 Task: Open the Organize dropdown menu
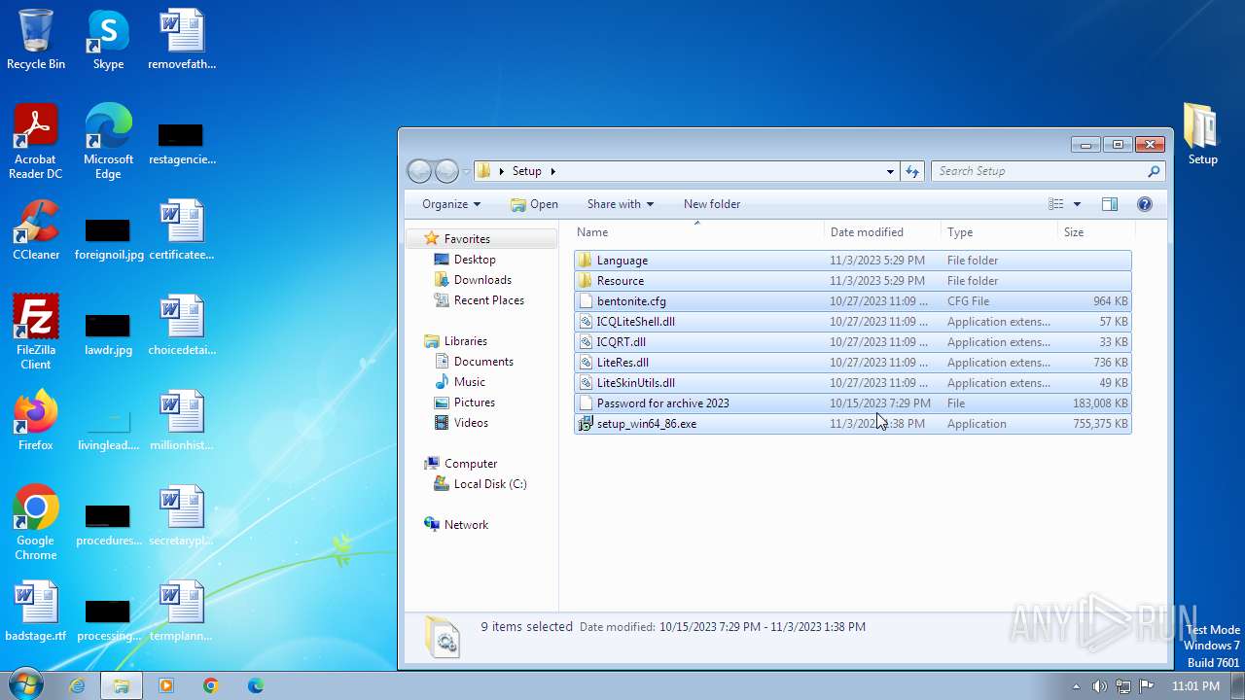pos(451,204)
